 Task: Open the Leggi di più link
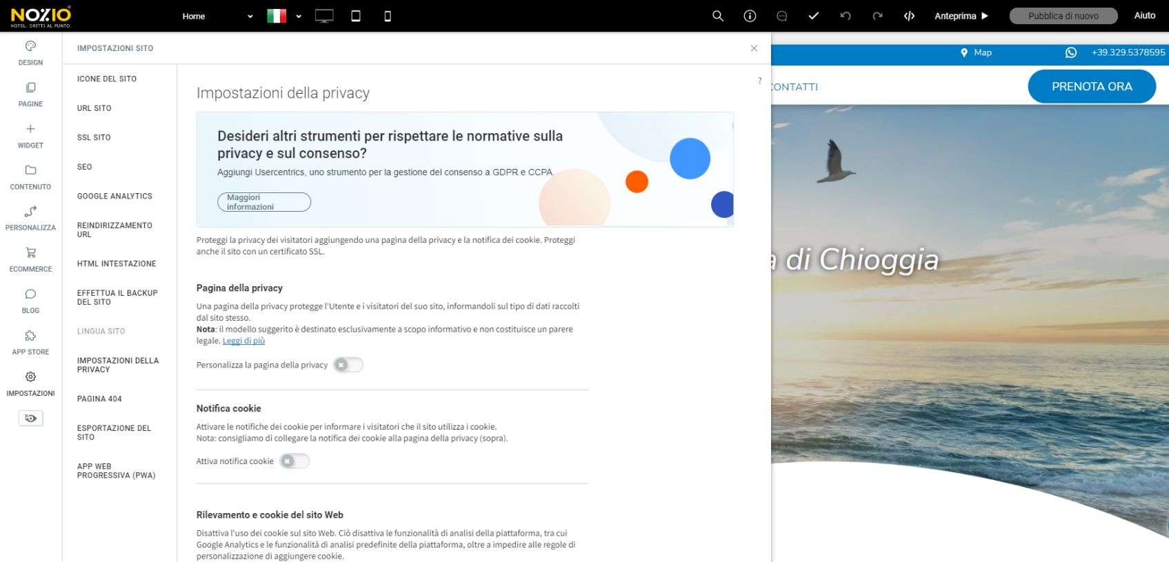click(x=243, y=341)
